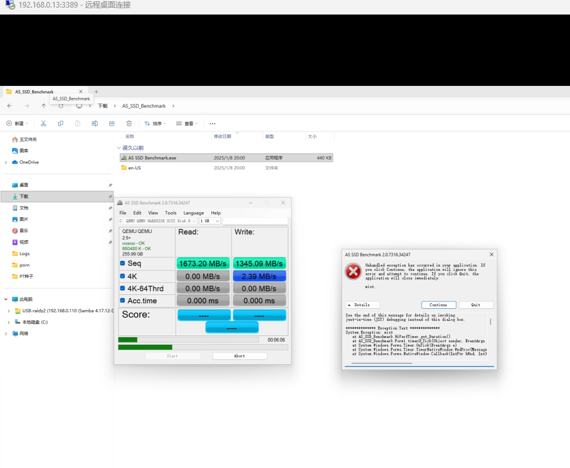The height and width of the screenshot is (468, 570).
Task: Open File menu in AS SSD Benchmark
Action: tap(123, 213)
